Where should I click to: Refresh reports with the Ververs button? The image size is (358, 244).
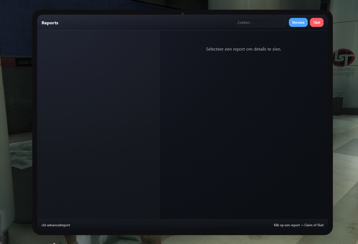pos(298,22)
